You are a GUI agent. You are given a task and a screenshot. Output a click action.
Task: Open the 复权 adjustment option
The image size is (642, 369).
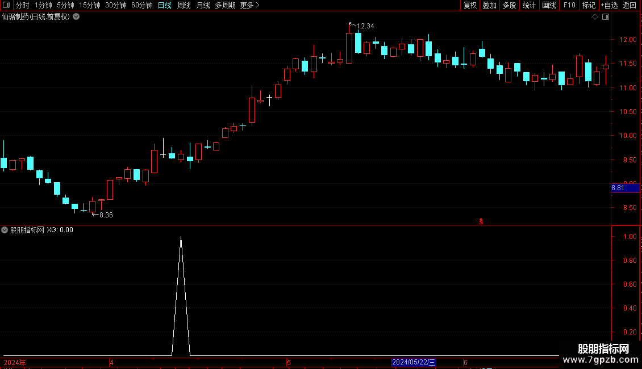pyautogui.click(x=470, y=5)
